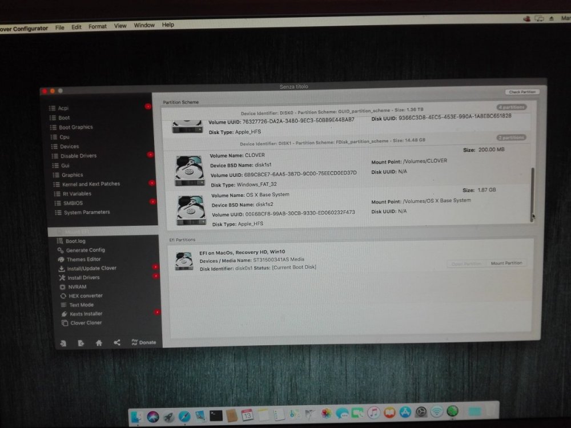The width and height of the screenshot is (571, 428).
Task: Open the Format menu
Action: [x=98, y=26]
